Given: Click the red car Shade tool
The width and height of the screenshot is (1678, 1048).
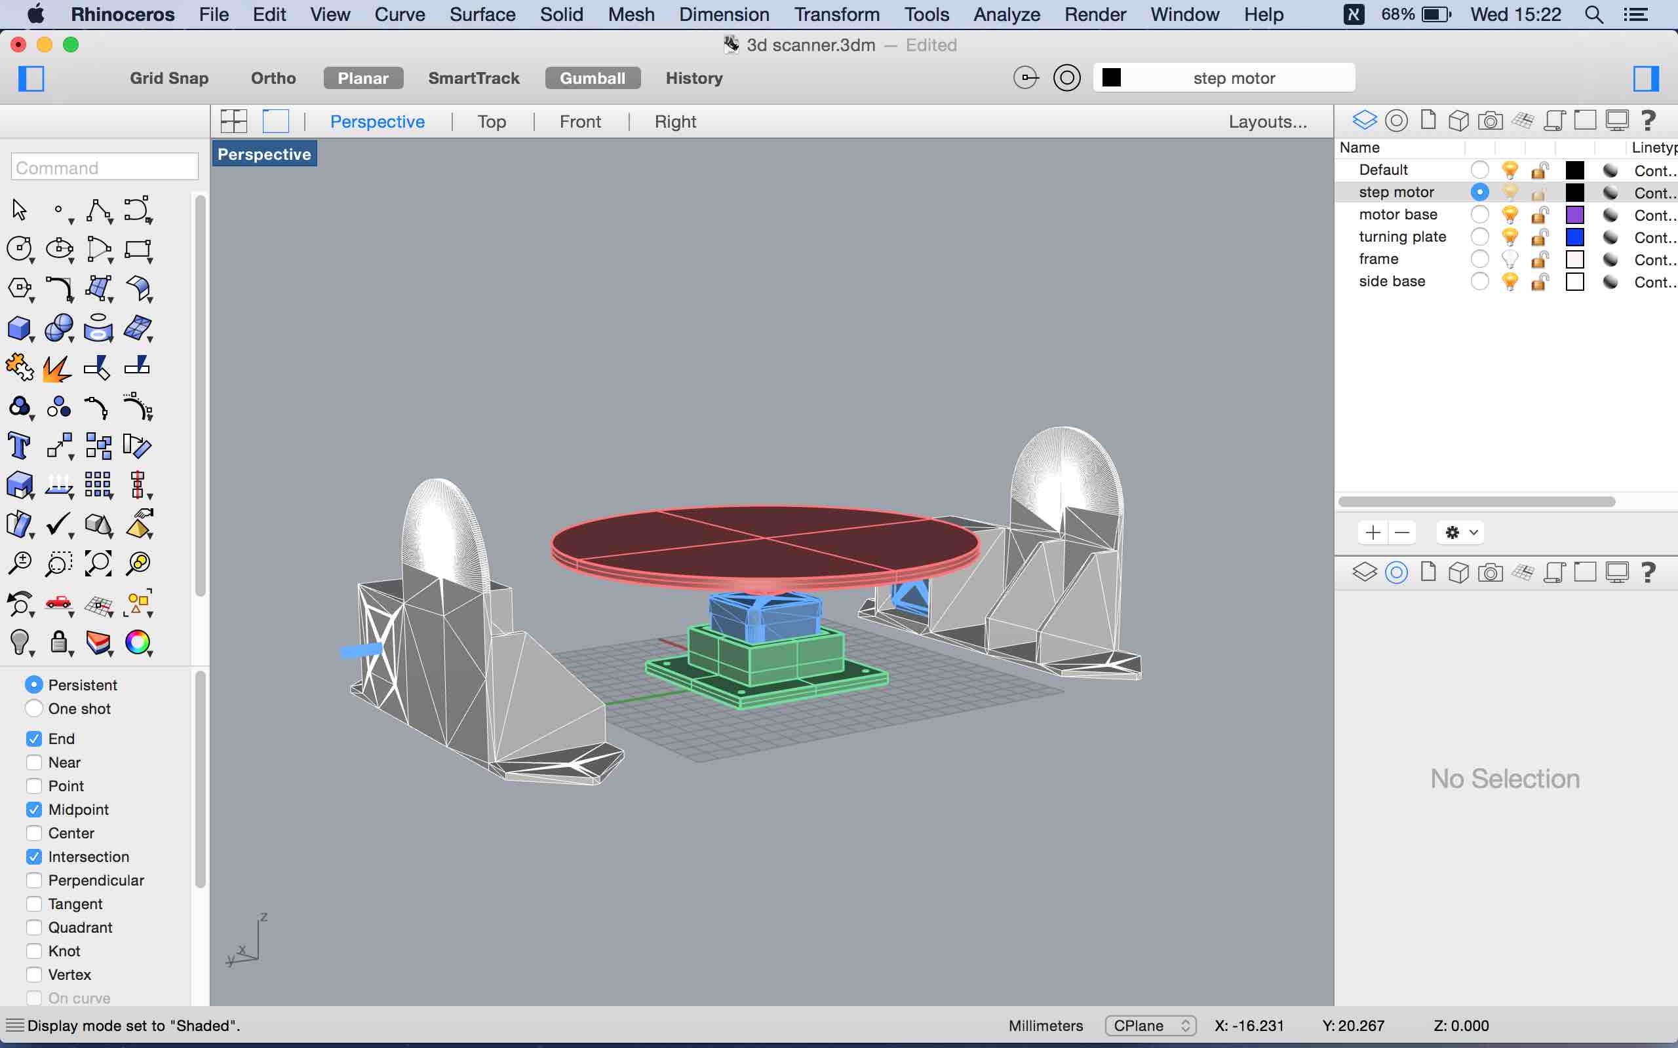Looking at the screenshot, I should coord(59,603).
